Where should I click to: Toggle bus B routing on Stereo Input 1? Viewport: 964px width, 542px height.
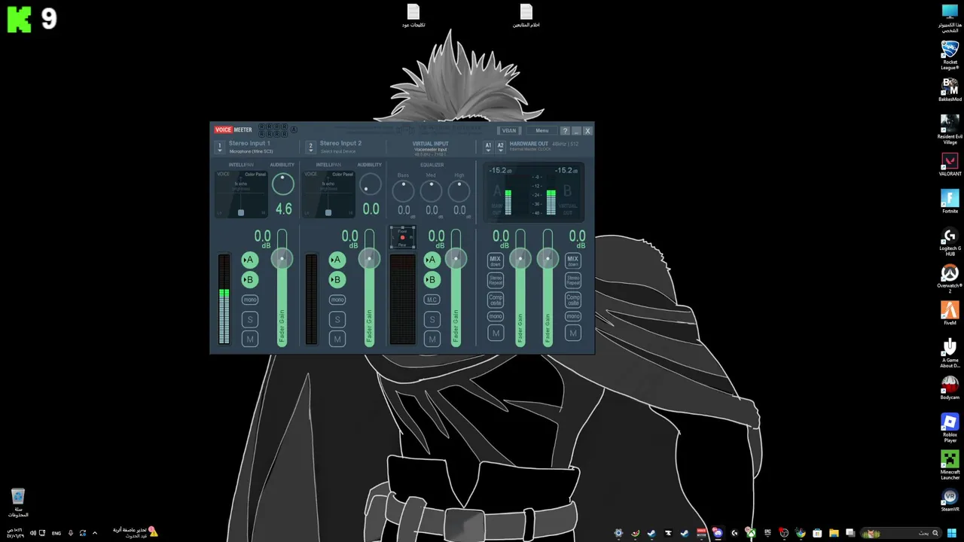click(249, 279)
